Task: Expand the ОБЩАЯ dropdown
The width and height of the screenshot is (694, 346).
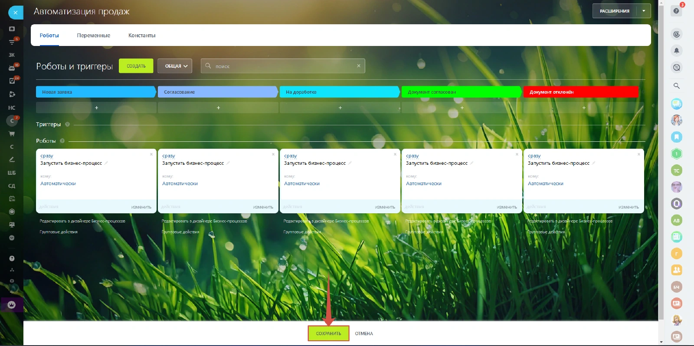Action: tap(175, 66)
